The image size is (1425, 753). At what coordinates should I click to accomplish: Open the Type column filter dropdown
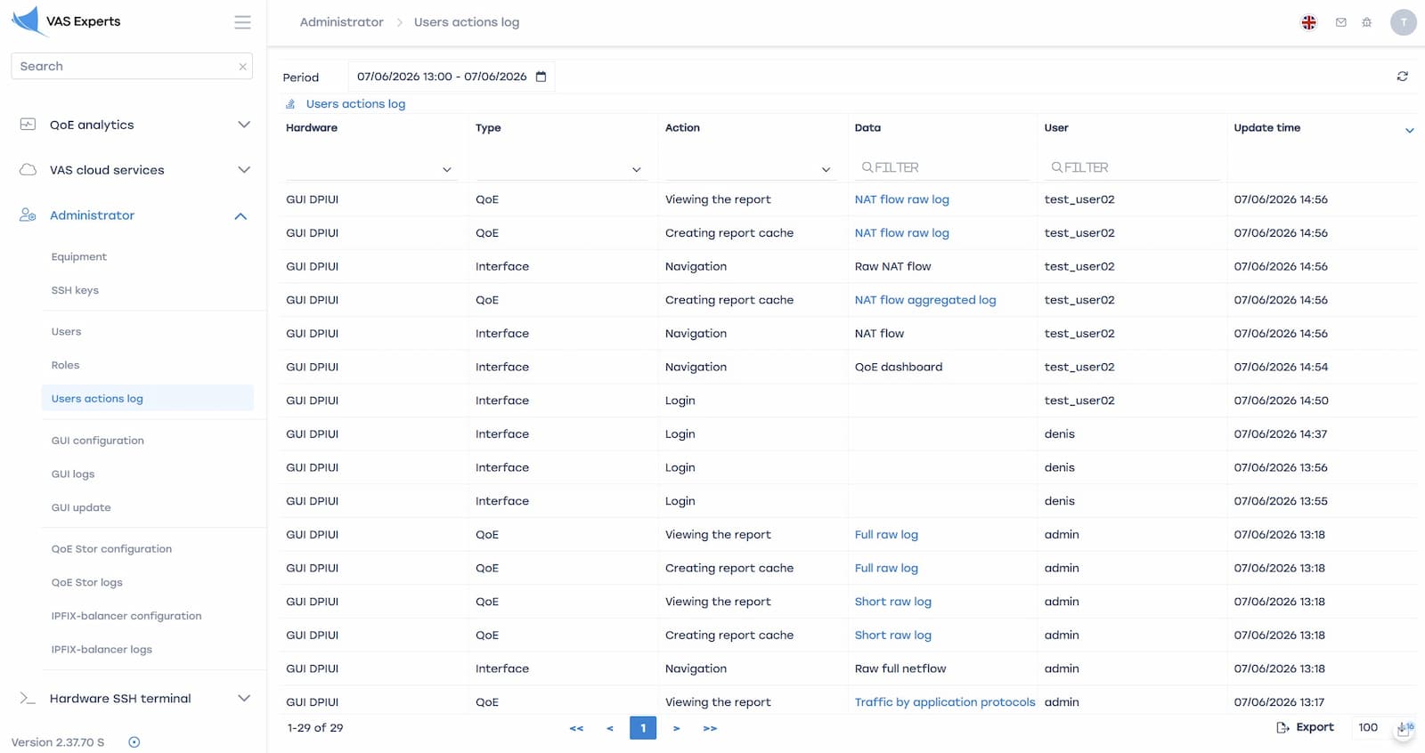562,168
